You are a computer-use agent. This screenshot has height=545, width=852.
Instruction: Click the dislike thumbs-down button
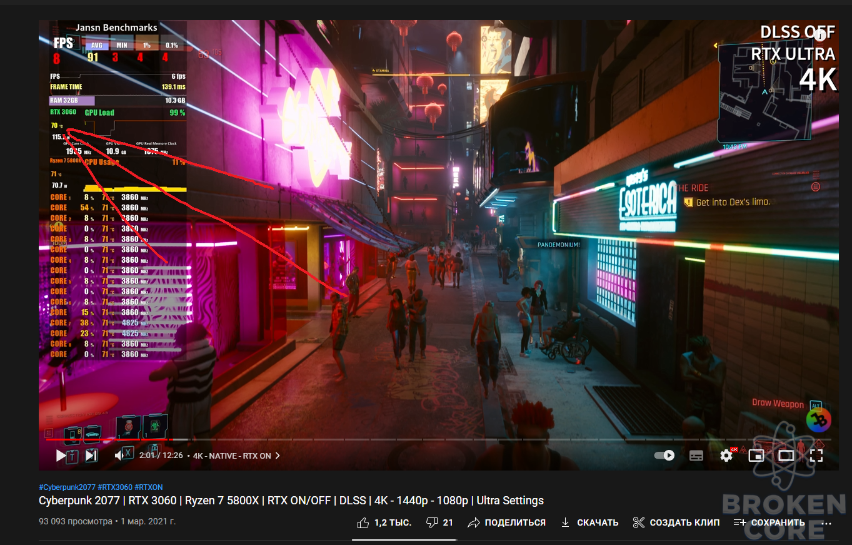point(439,522)
